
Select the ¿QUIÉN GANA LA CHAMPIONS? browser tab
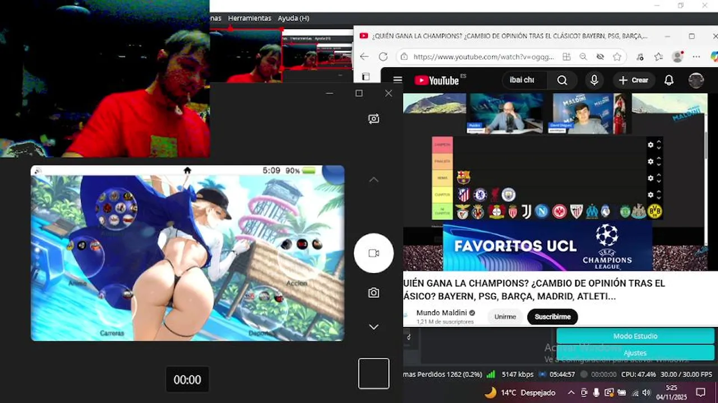coord(504,36)
